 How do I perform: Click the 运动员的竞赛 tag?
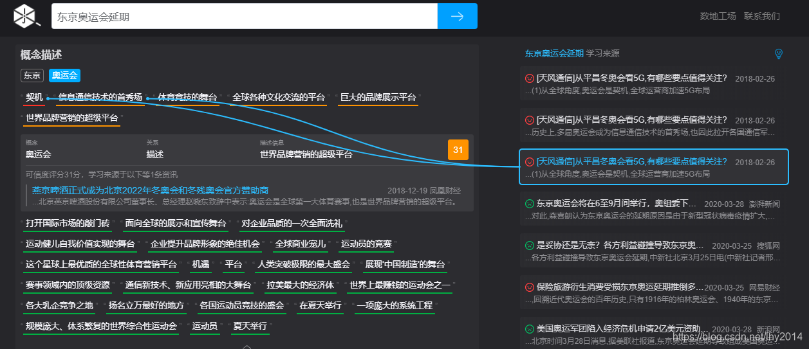point(366,244)
